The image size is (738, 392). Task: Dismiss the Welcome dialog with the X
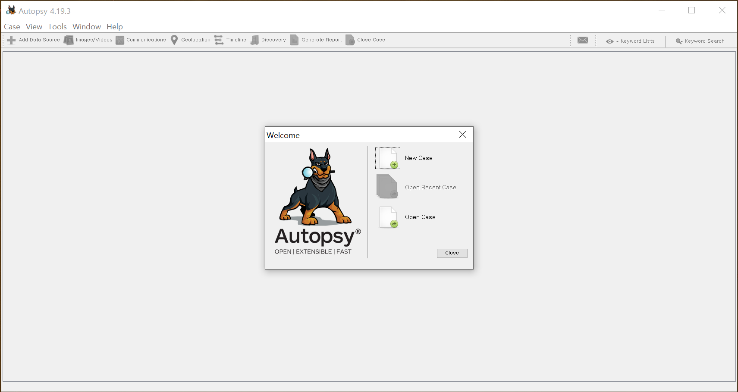coord(462,135)
